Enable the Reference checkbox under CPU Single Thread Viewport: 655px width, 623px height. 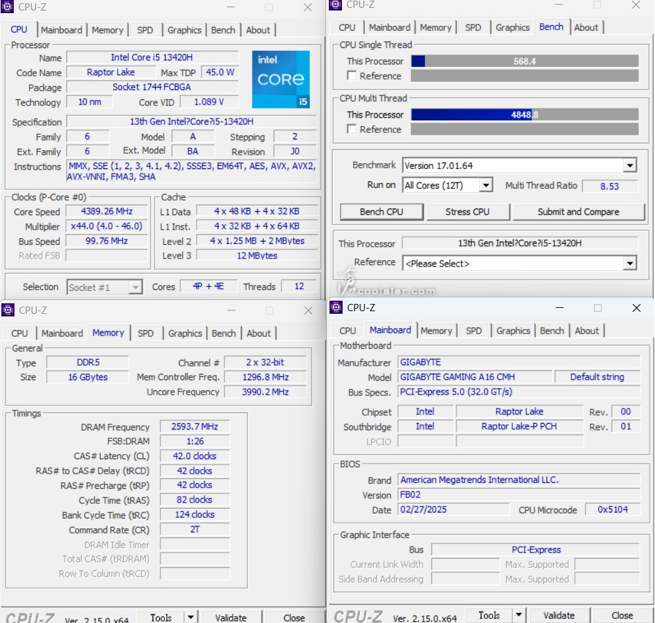point(352,76)
